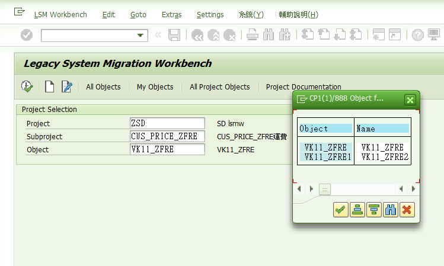The width and height of the screenshot is (444, 266).
Task: Collapse the command field with double-chevron
Action: tap(158, 35)
